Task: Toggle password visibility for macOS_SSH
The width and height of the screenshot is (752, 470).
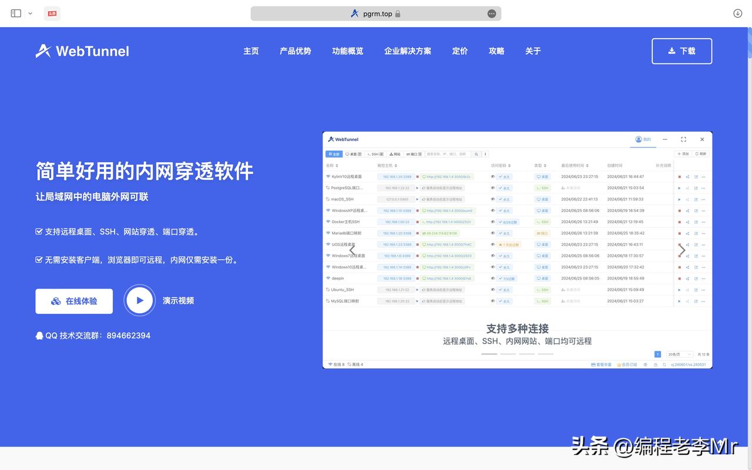Action: [493, 199]
